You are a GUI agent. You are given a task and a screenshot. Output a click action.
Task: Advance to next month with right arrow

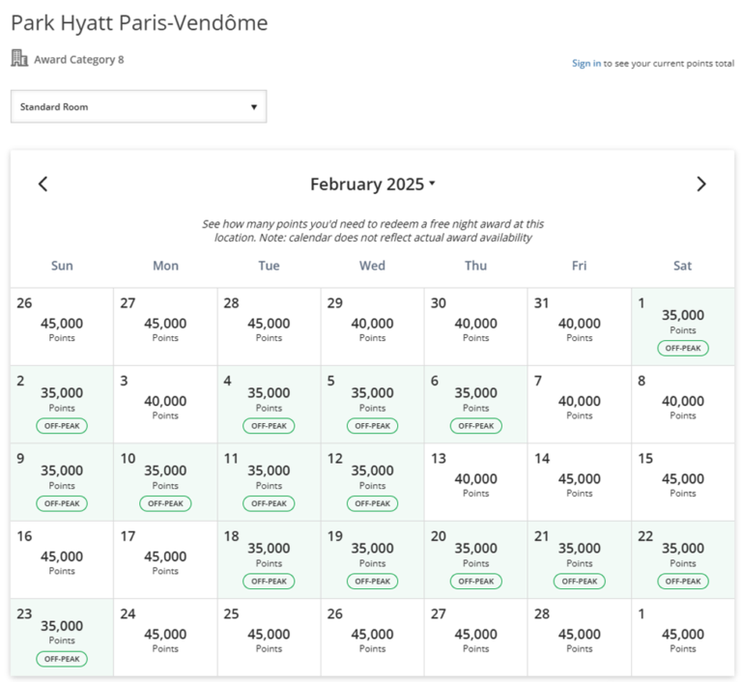(700, 184)
